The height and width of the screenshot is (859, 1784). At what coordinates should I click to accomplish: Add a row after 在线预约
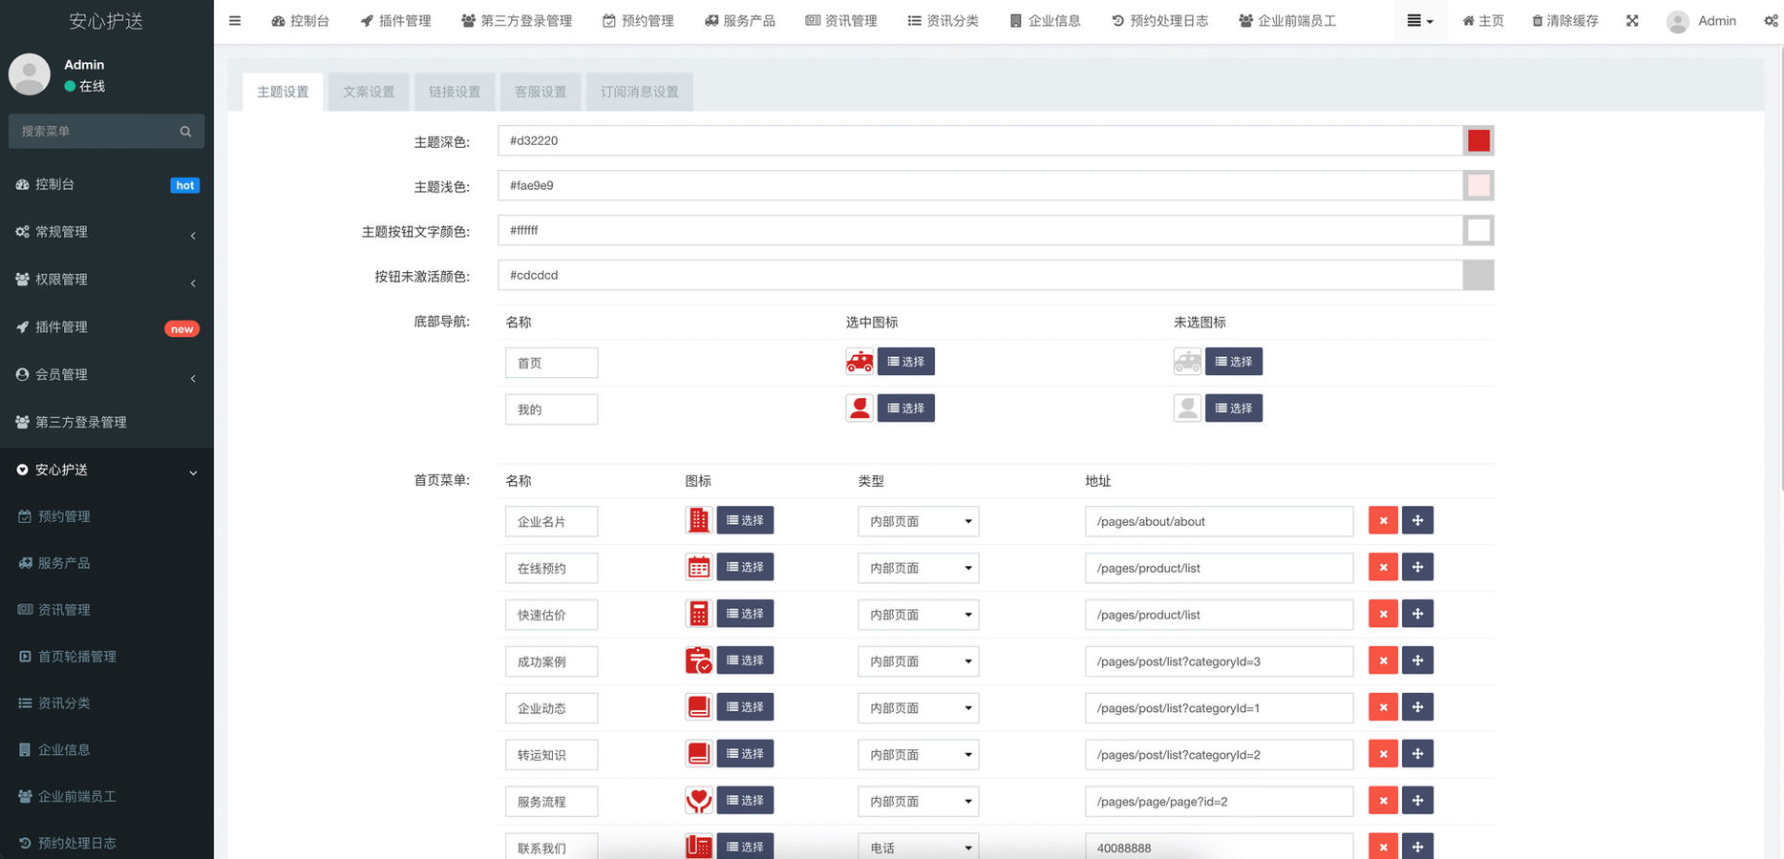1417,567
